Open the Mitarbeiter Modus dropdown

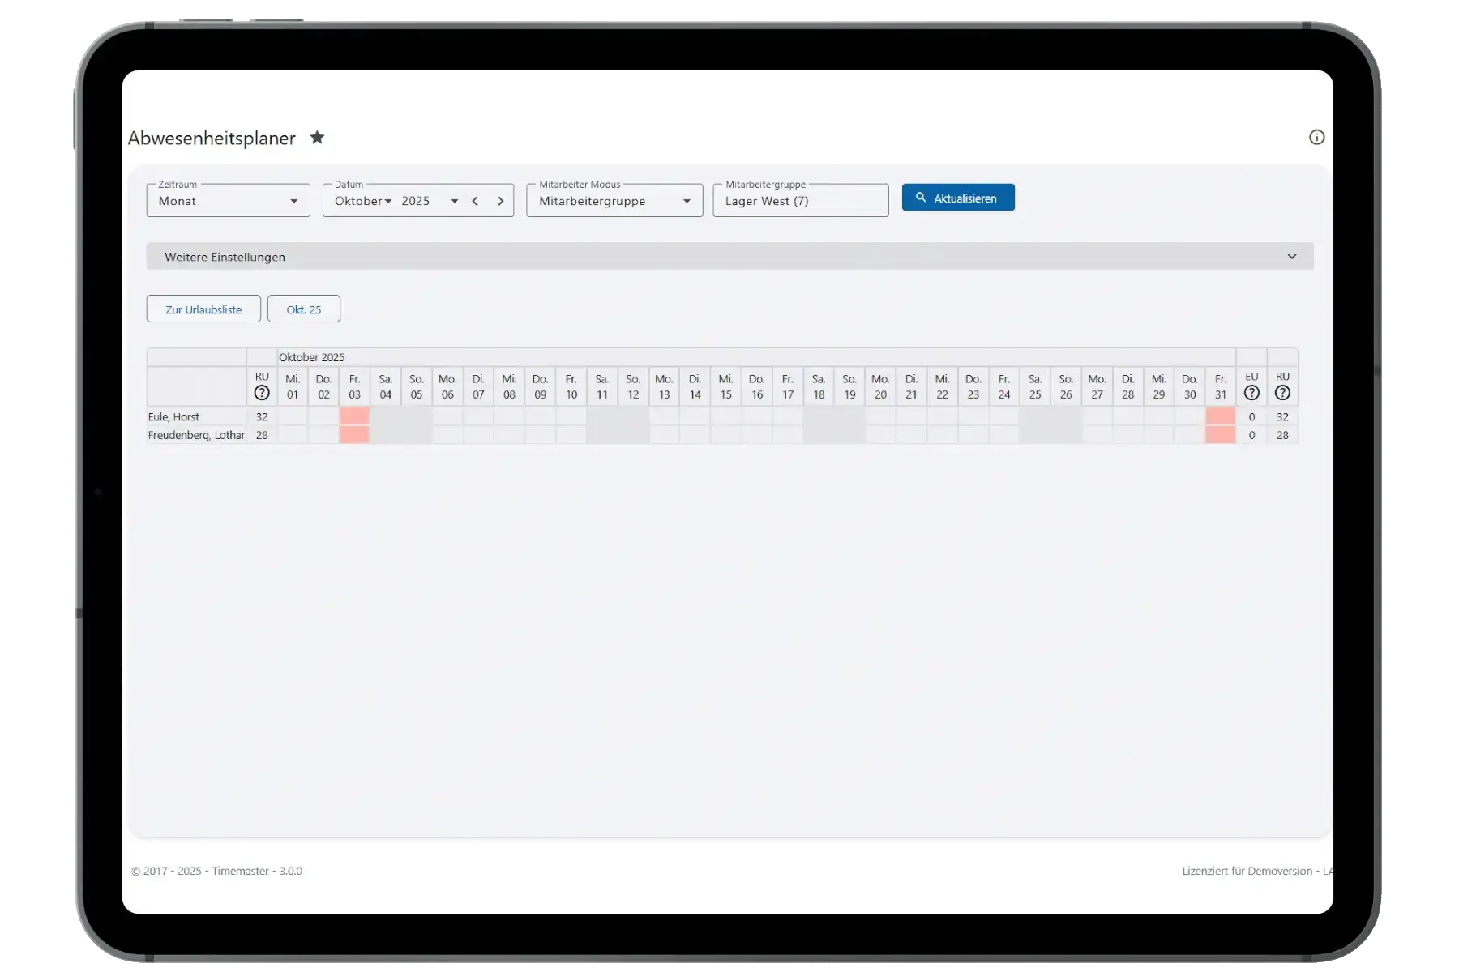pos(614,201)
